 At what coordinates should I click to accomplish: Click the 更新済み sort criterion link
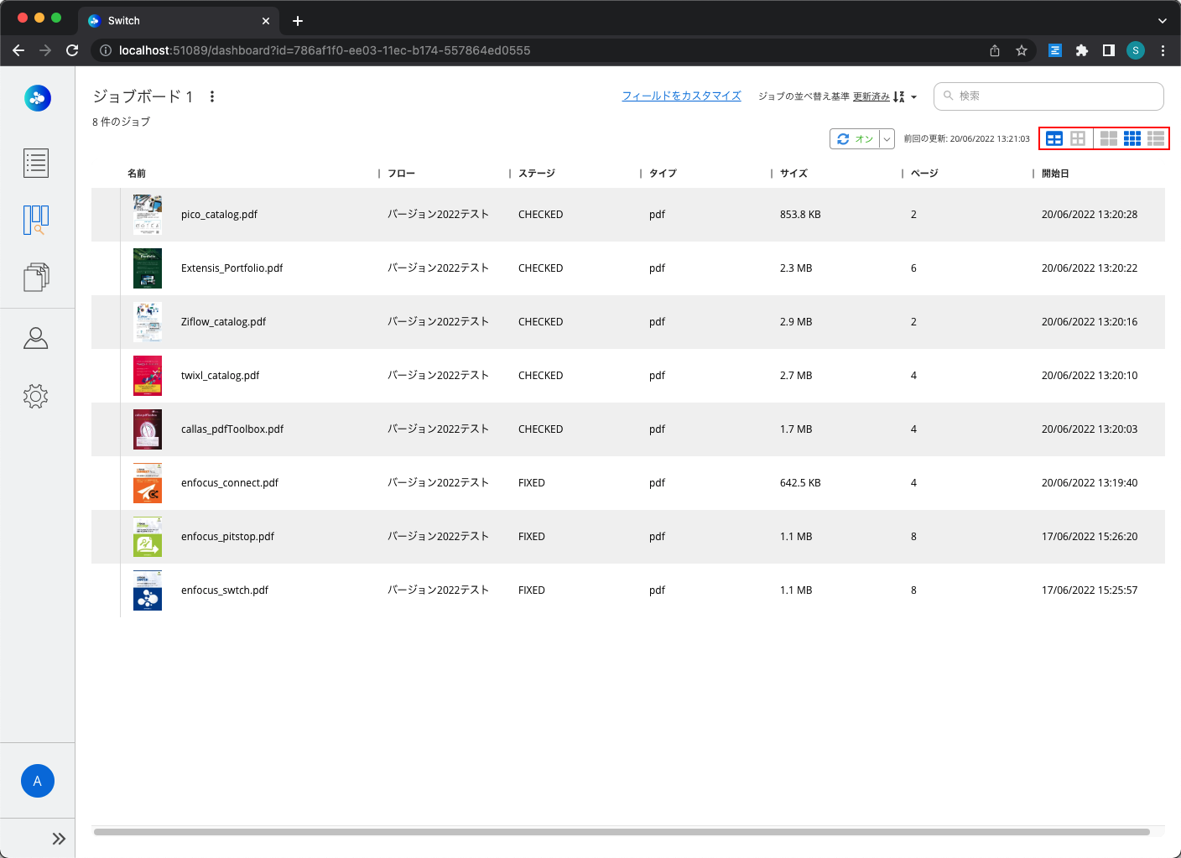(871, 96)
